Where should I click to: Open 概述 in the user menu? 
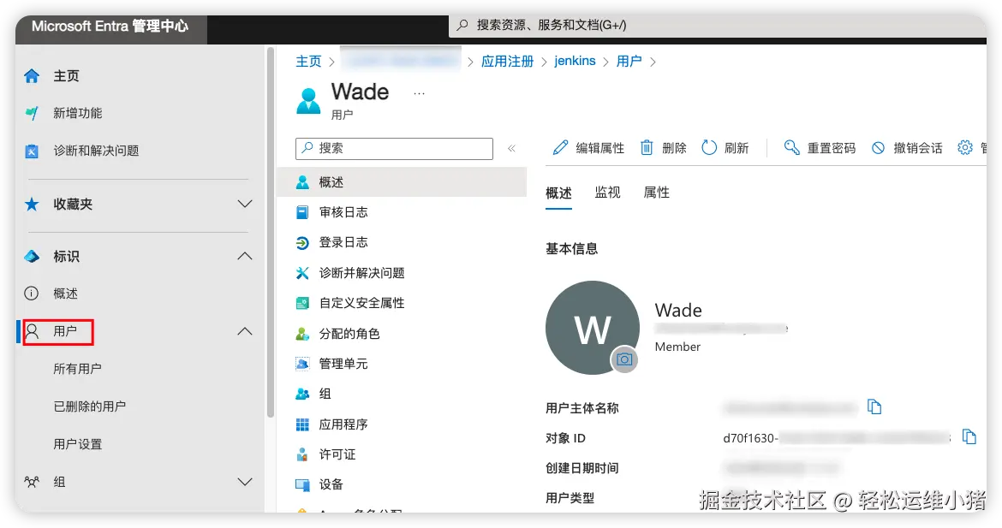pos(403,182)
